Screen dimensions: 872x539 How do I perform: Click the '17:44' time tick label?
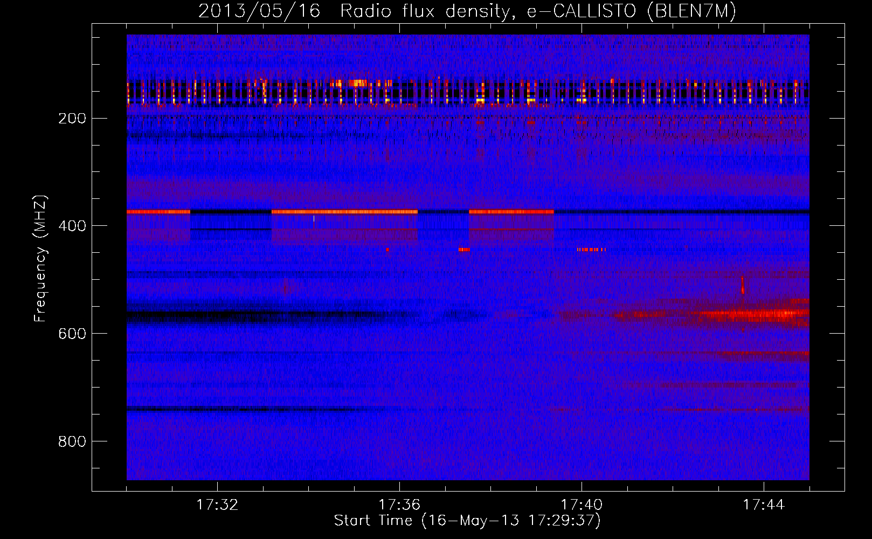click(764, 505)
